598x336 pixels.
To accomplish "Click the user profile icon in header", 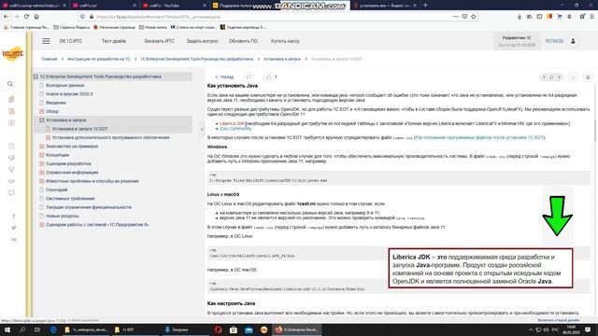I will 573,41.
